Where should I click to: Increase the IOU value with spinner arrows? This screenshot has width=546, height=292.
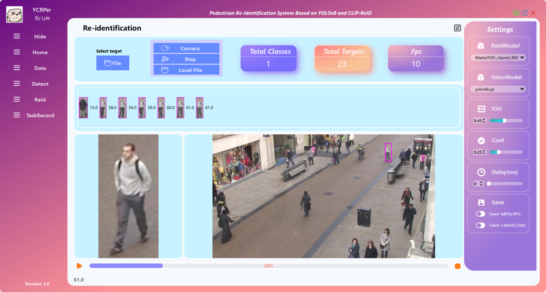click(484, 119)
